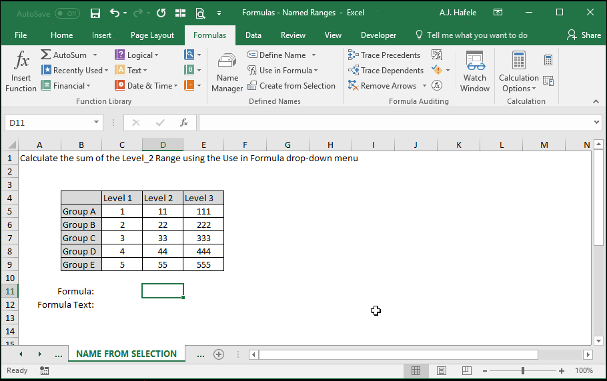Click the Share button
This screenshot has height=381, width=607.
click(584, 35)
